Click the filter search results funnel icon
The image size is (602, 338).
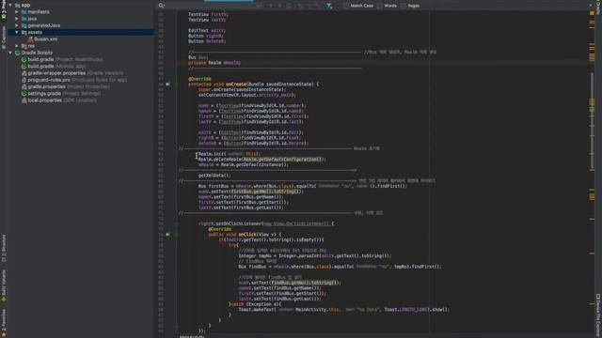point(329,6)
